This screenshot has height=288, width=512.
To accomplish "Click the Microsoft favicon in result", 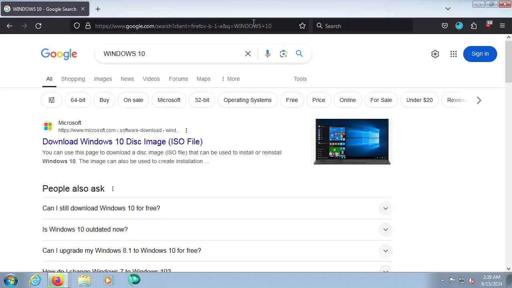I will coord(48,126).
